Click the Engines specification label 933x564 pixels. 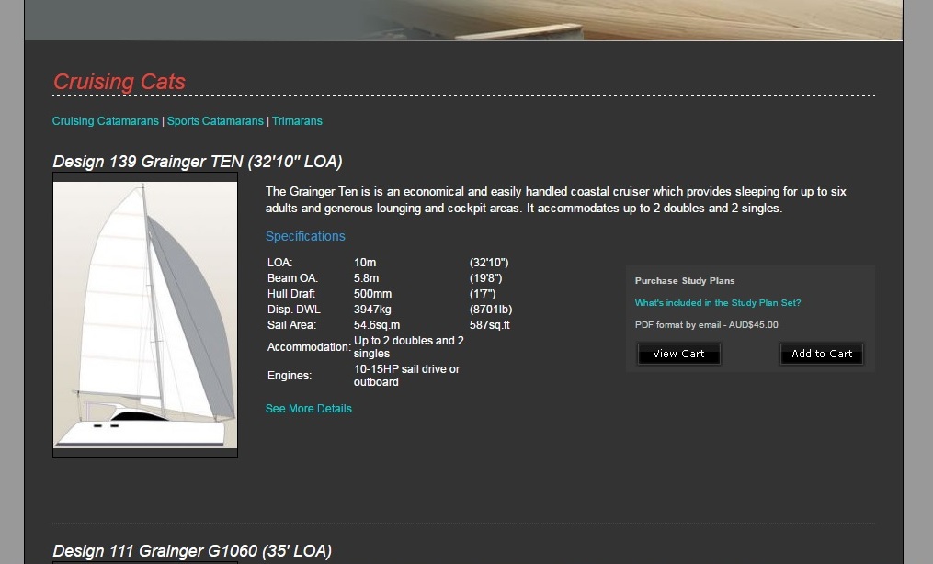point(290,376)
